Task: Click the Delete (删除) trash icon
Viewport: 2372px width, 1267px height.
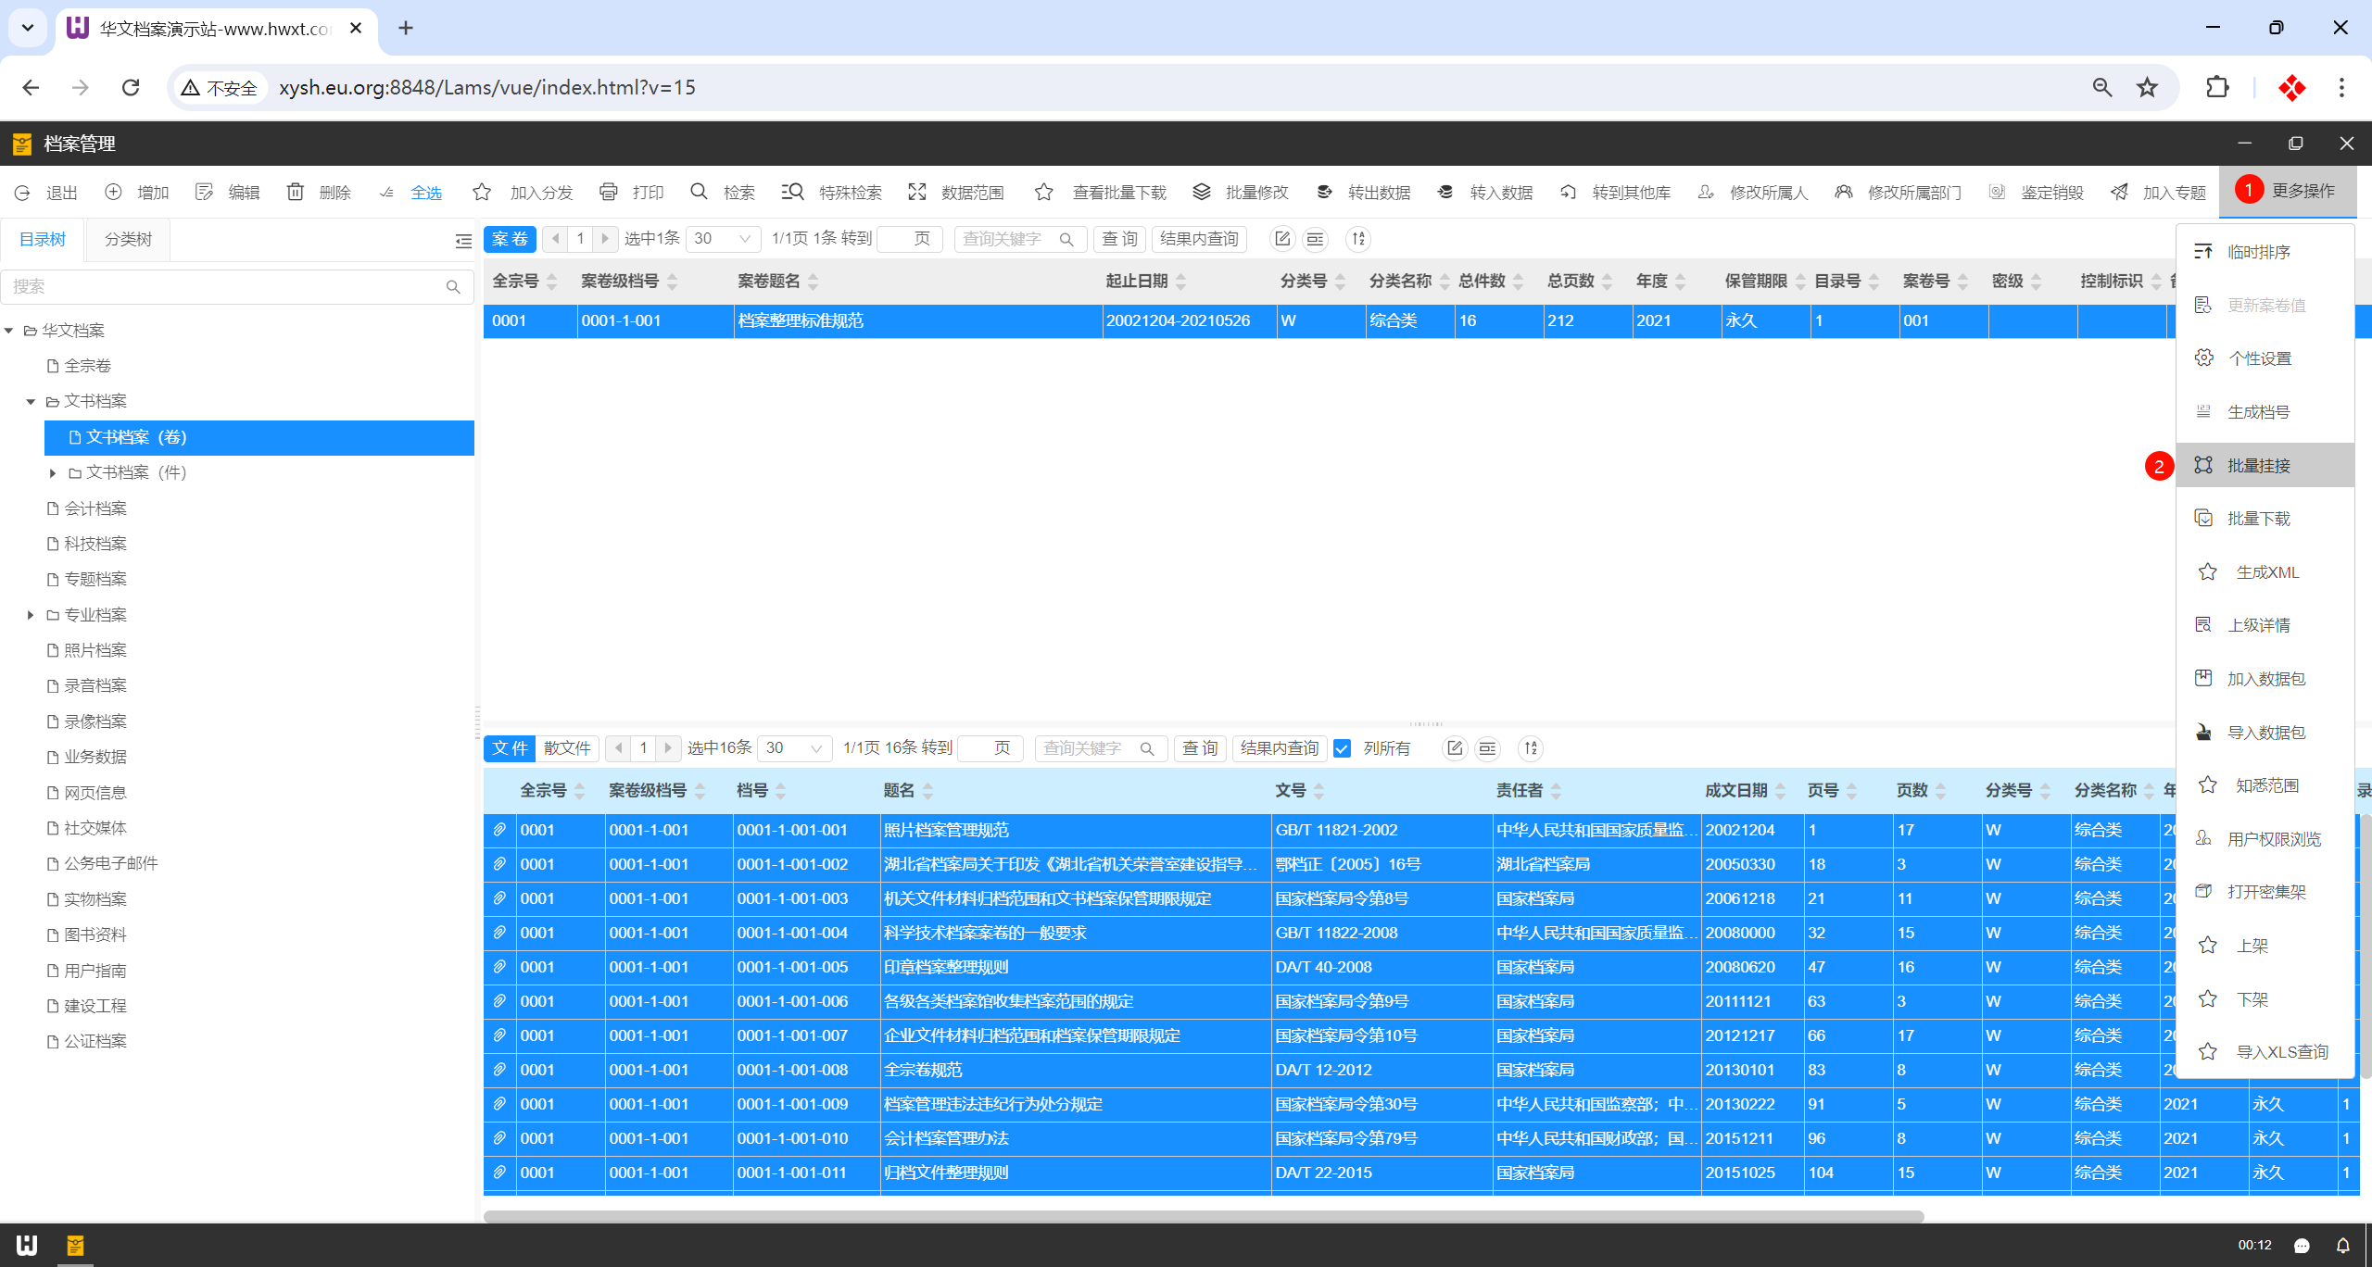Action: (296, 192)
